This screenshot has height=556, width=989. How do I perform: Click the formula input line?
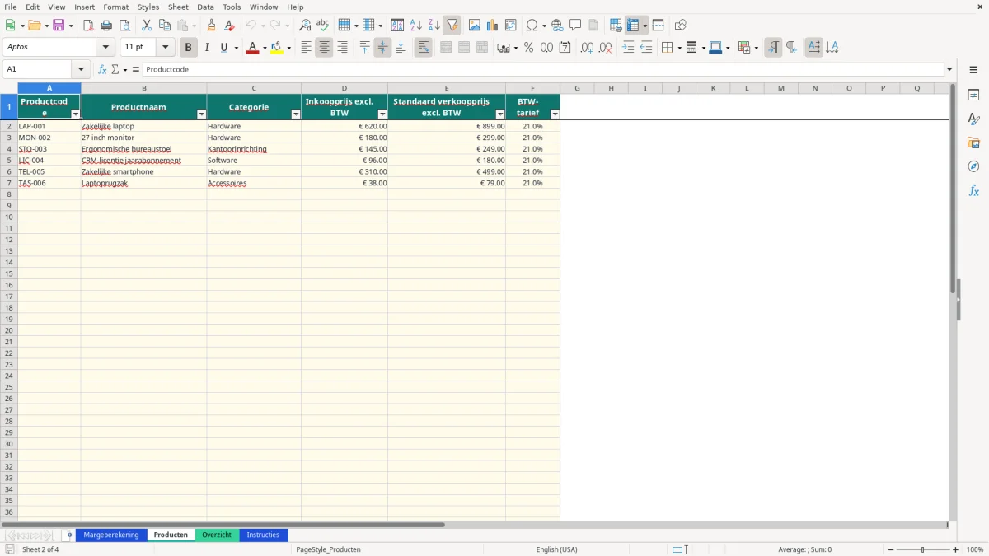point(543,69)
